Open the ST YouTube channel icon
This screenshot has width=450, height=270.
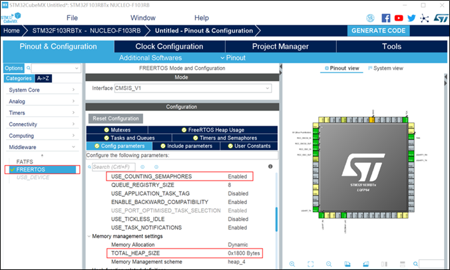pos(399,18)
